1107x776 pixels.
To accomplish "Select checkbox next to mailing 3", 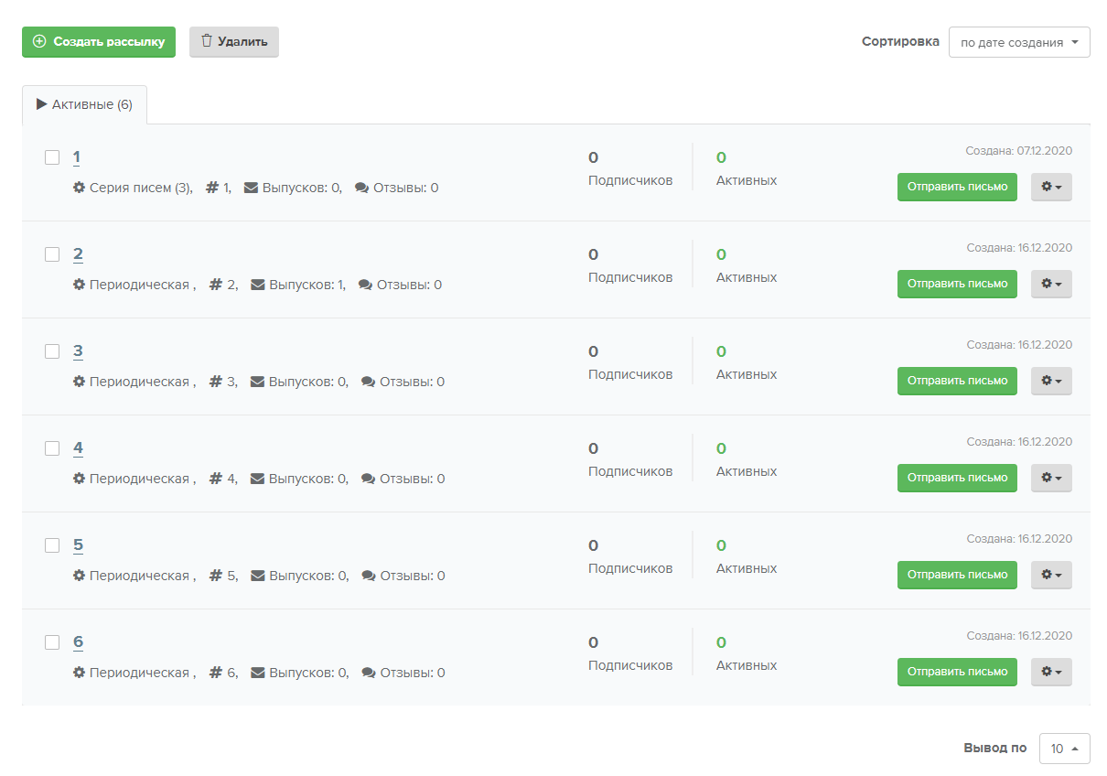I will click(52, 351).
